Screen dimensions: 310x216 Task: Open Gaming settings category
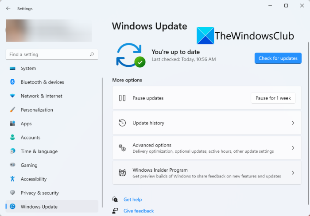pos(52,165)
